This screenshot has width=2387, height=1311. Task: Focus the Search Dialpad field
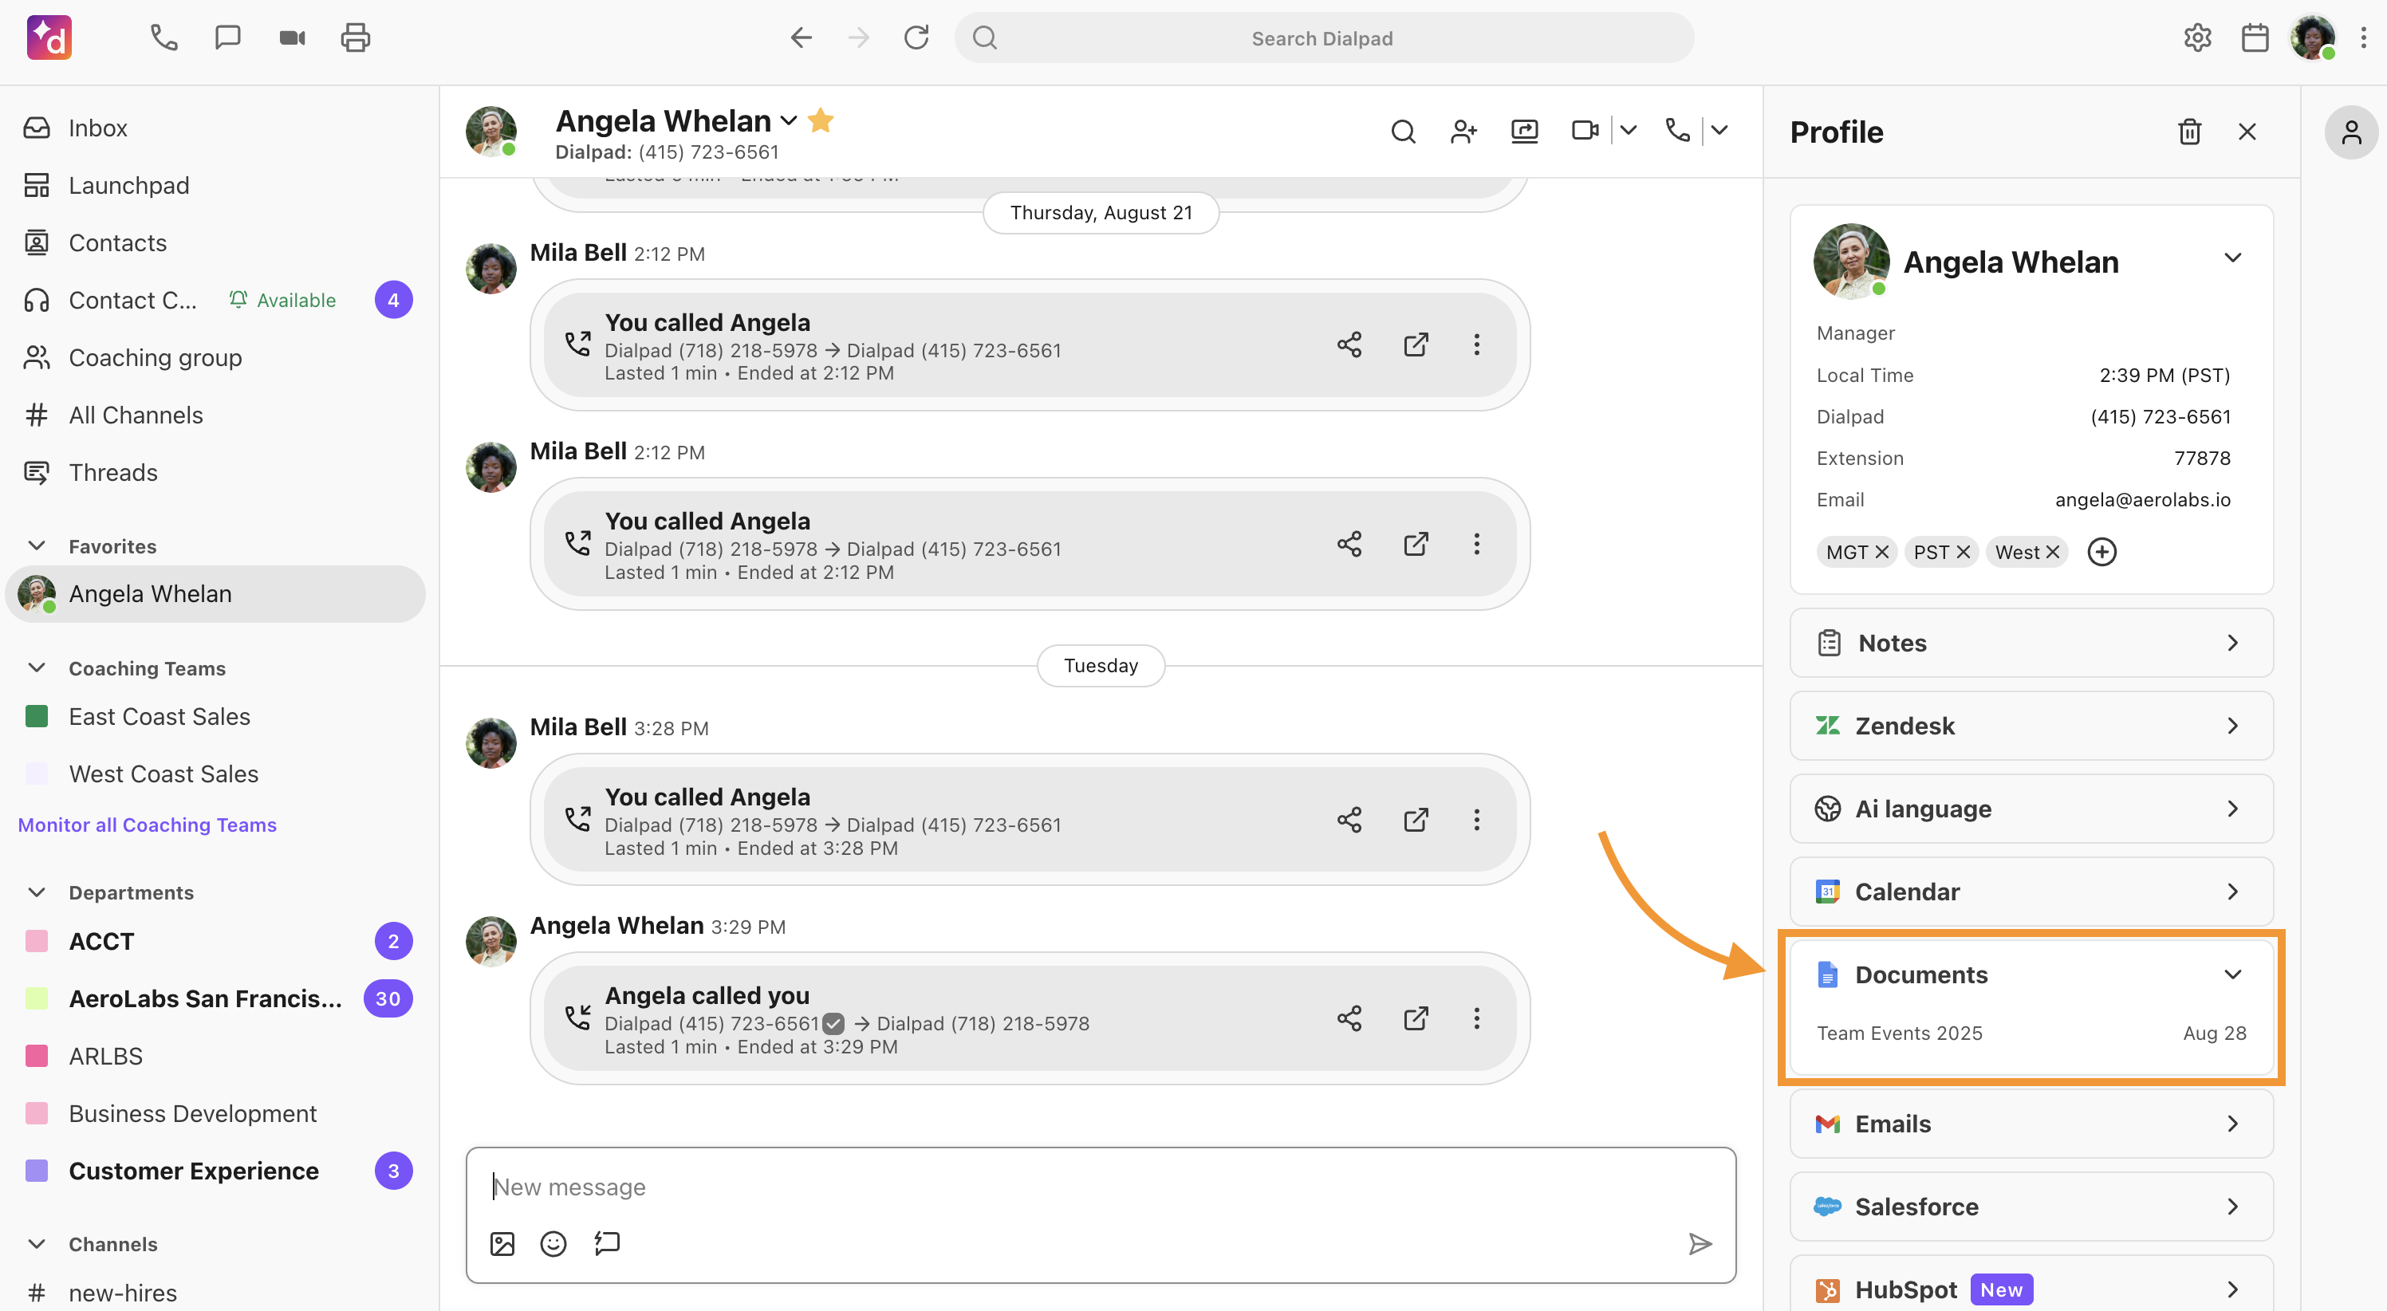1324,38
